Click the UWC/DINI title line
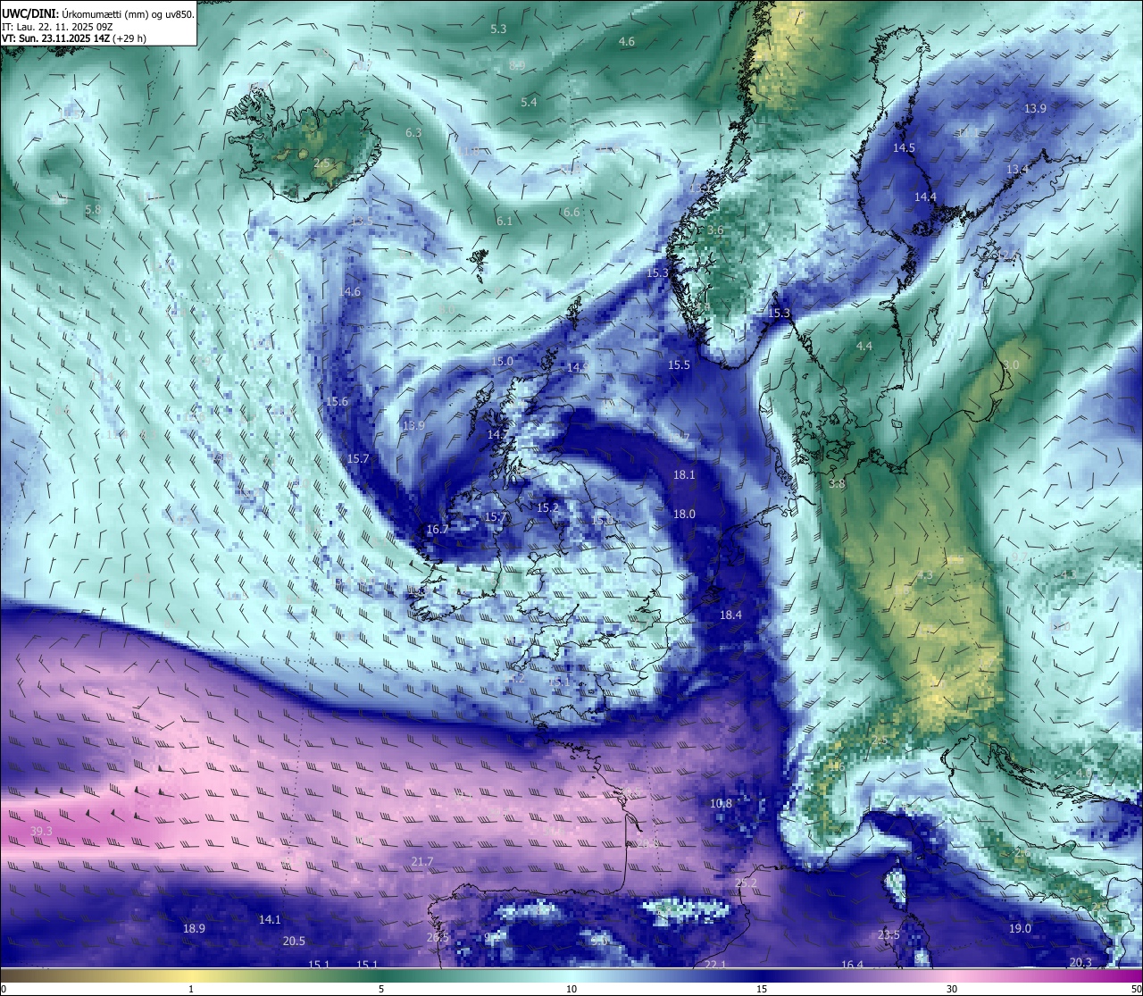 click(98, 13)
